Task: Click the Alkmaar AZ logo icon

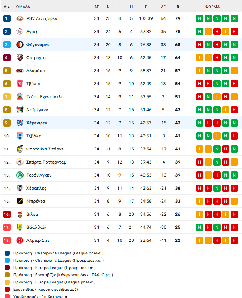Action: coord(20,71)
